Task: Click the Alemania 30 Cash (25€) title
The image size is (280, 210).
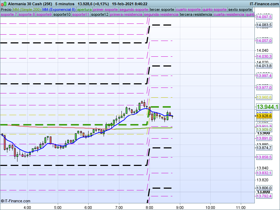Action: pyautogui.click(x=30, y=4)
